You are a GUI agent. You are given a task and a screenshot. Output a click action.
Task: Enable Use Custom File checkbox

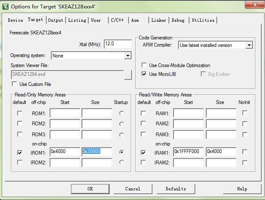coord(14,84)
